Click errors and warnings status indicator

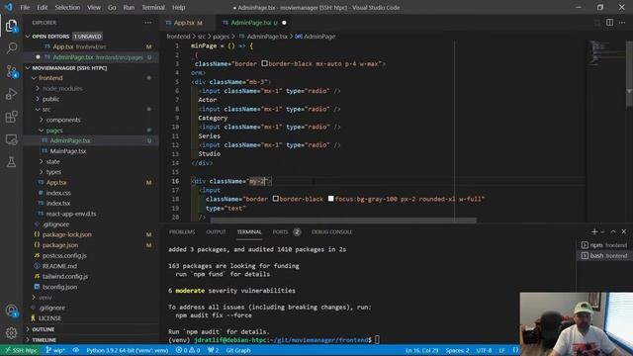[188, 350]
